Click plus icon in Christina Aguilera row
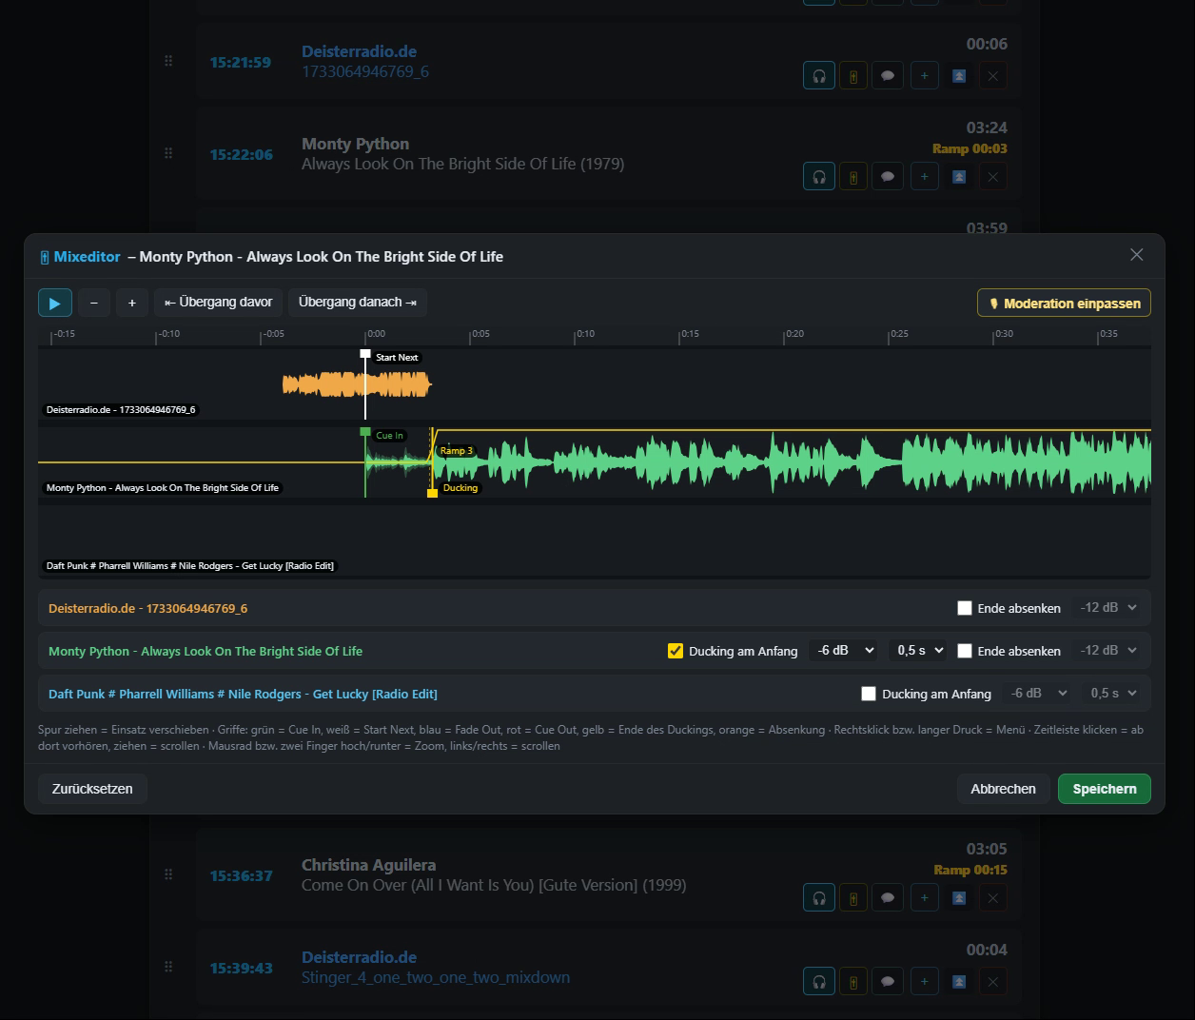 [924, 898]
